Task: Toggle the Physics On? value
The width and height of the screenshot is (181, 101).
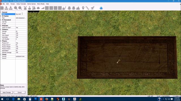Action: point(21,43)
